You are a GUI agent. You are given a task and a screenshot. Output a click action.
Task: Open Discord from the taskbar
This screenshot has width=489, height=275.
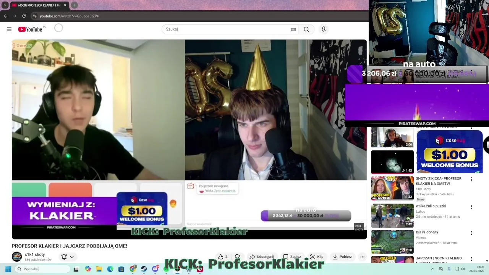pos(155,269)
